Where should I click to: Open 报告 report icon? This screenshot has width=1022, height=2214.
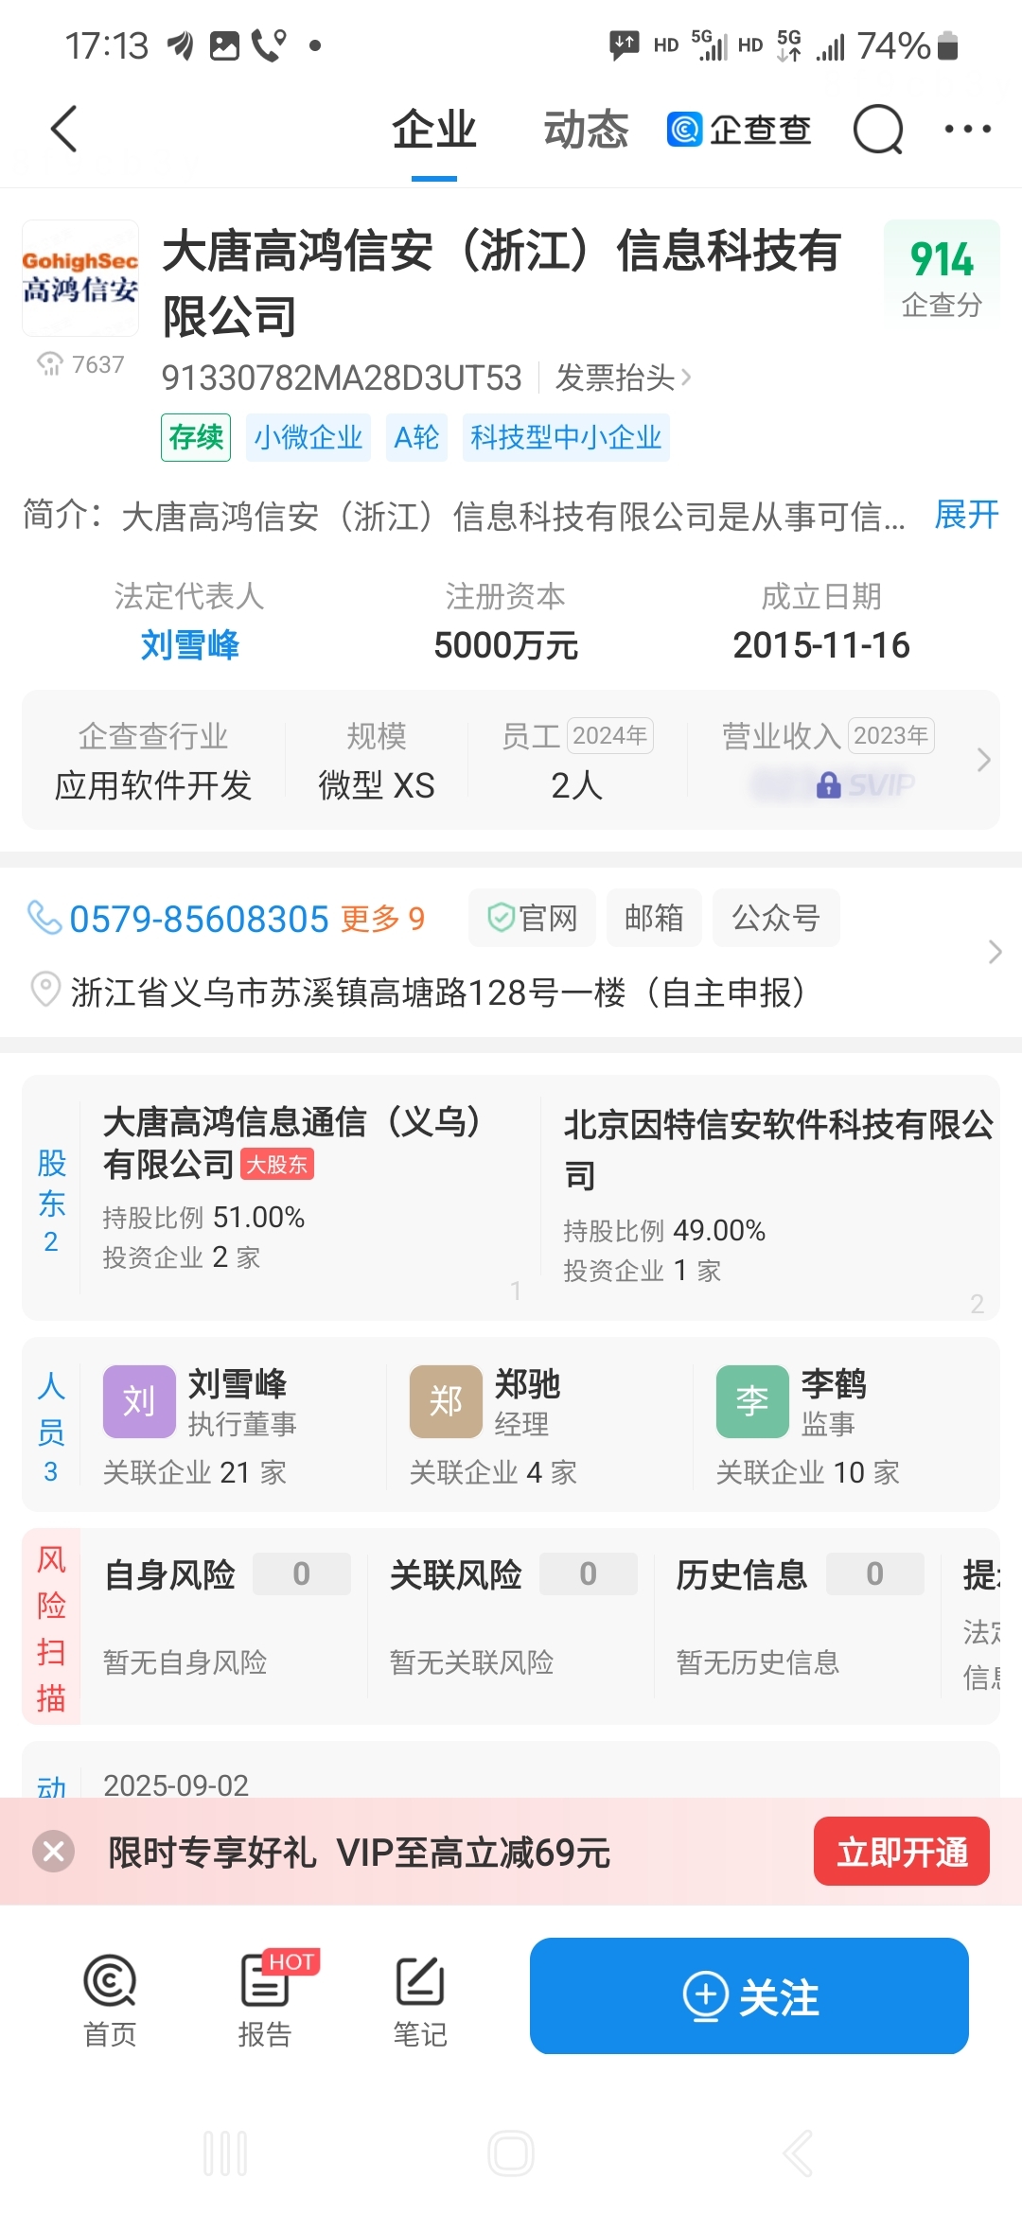click(265, 2001)
